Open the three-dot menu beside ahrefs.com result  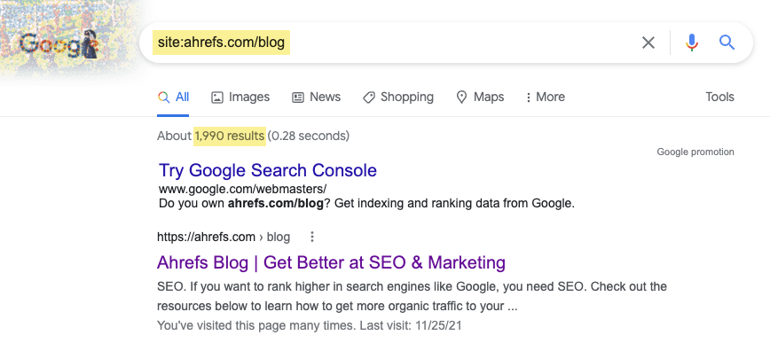coord(312,238)
